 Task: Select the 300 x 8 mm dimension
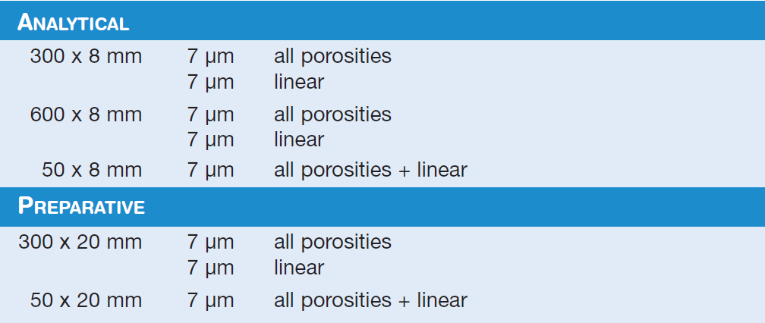coord(86,56)
